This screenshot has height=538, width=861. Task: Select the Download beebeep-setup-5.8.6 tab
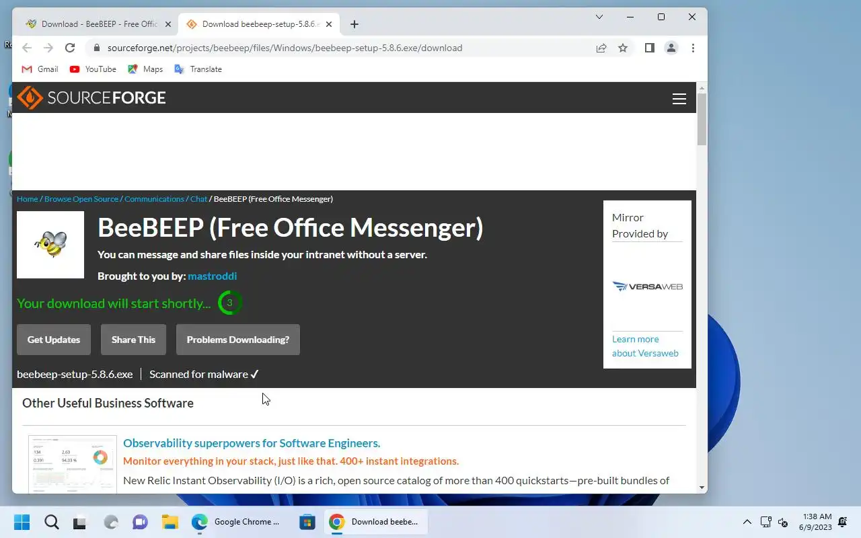(259, 24)
